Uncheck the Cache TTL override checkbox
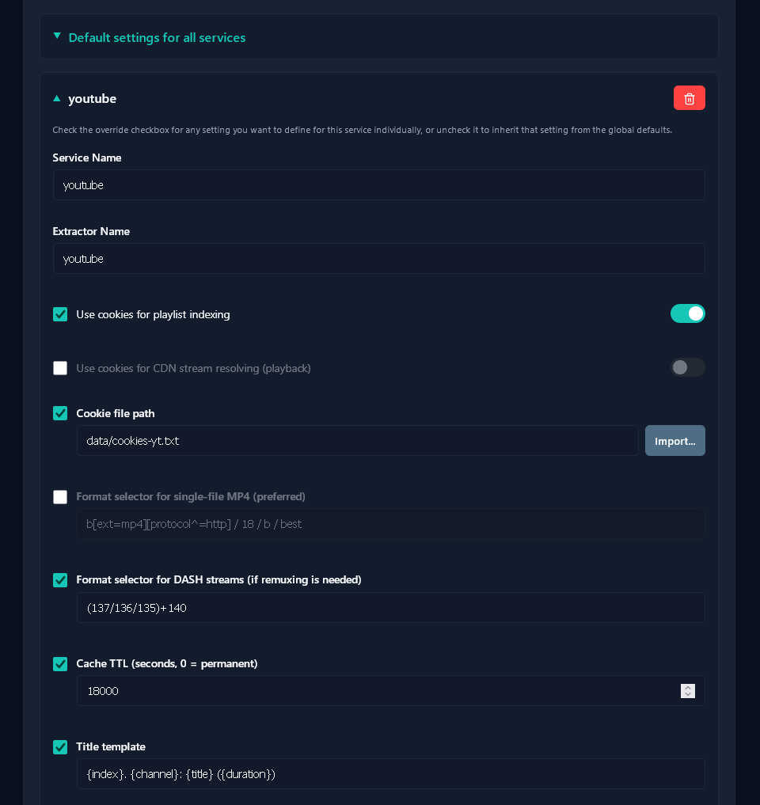This screenshot has height=805, width=760. [x=60, y=664]
